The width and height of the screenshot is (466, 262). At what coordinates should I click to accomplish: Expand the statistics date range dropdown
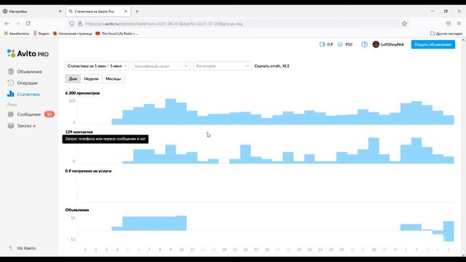pos(97,66)
